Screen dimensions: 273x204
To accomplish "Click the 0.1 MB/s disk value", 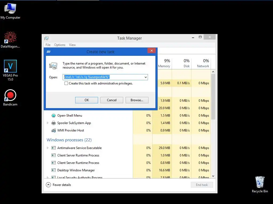I will click(x=183, y=83).
